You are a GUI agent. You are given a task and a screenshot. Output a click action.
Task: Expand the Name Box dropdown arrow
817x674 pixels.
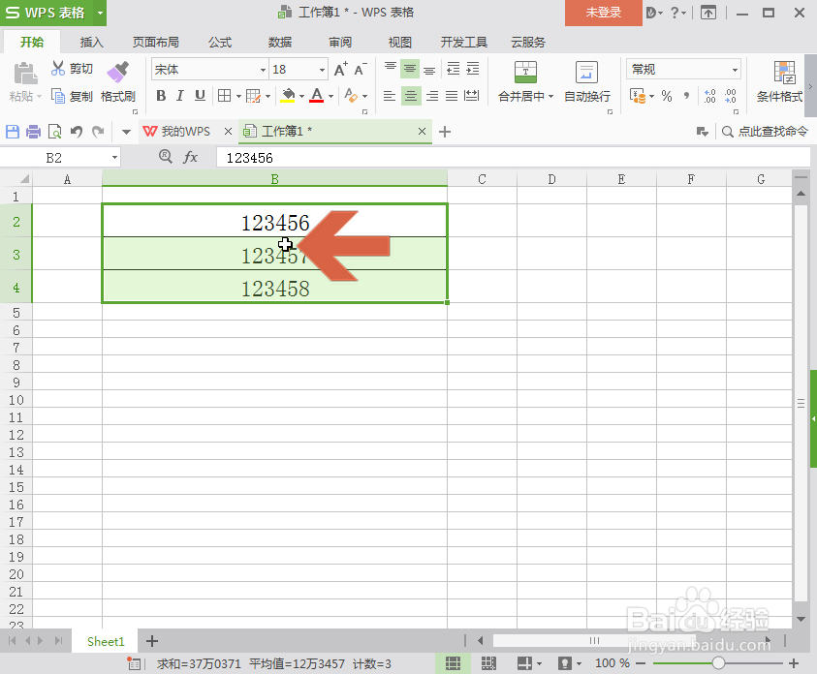click(114, 157)
